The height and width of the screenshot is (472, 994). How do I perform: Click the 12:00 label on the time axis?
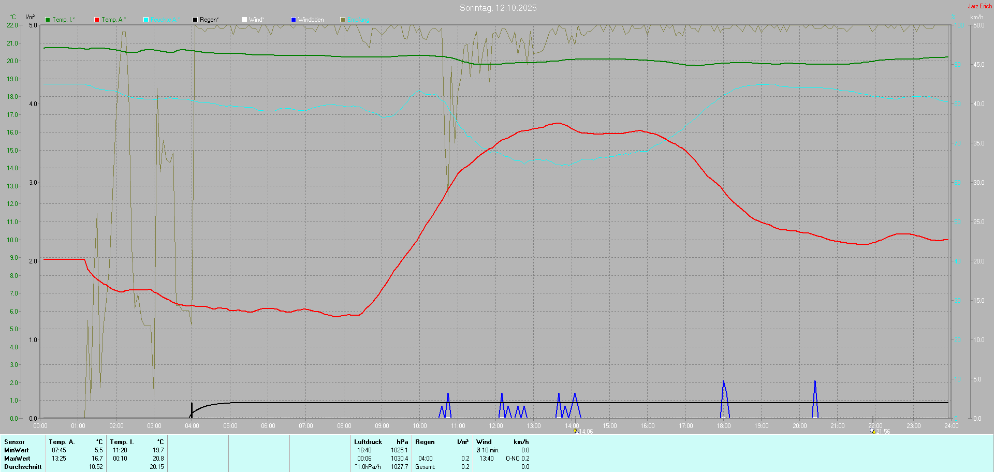tap(496, 426)
